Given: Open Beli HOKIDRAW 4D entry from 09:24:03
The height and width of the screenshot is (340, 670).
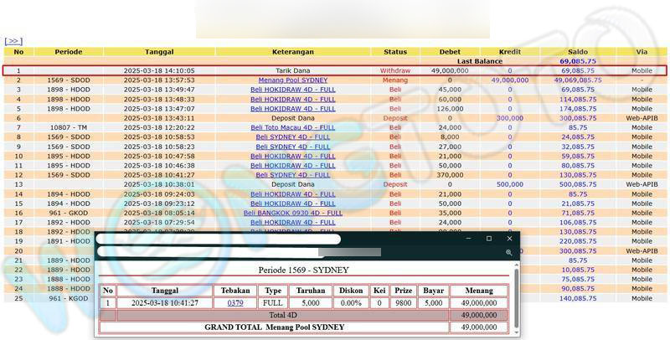Looking at the screenshot, I should click(292, 194).
